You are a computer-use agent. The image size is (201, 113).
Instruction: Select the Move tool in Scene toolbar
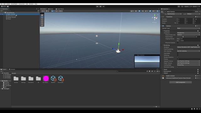tap(42, 17)
